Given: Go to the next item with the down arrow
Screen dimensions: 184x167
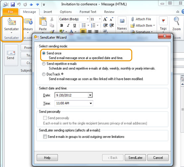Looking at the screenshot, I should tap(37, 4).
